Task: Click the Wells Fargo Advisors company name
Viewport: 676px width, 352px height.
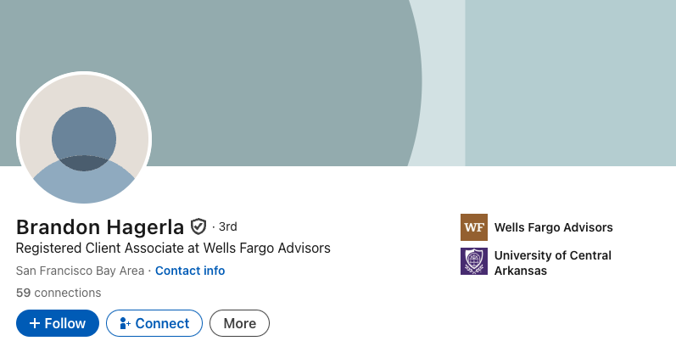Action: tap(554, 227)
